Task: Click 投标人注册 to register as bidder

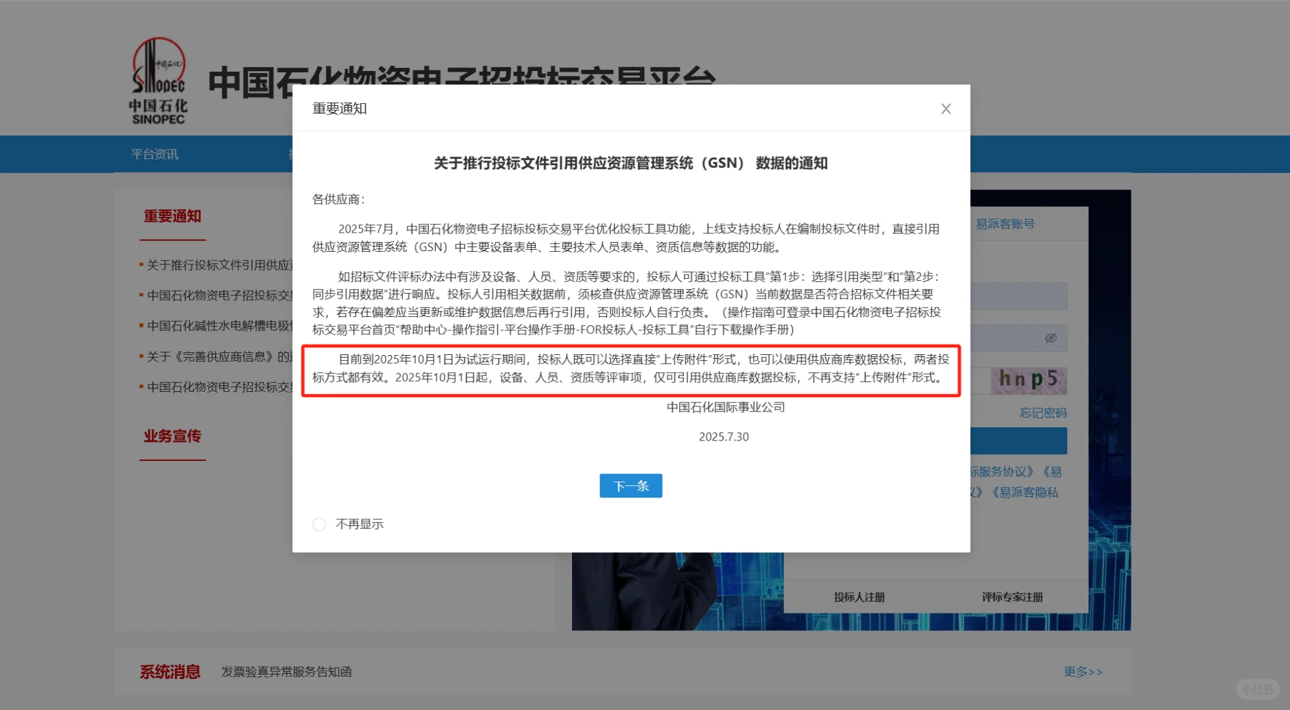Action: click(x=858, y=596)
